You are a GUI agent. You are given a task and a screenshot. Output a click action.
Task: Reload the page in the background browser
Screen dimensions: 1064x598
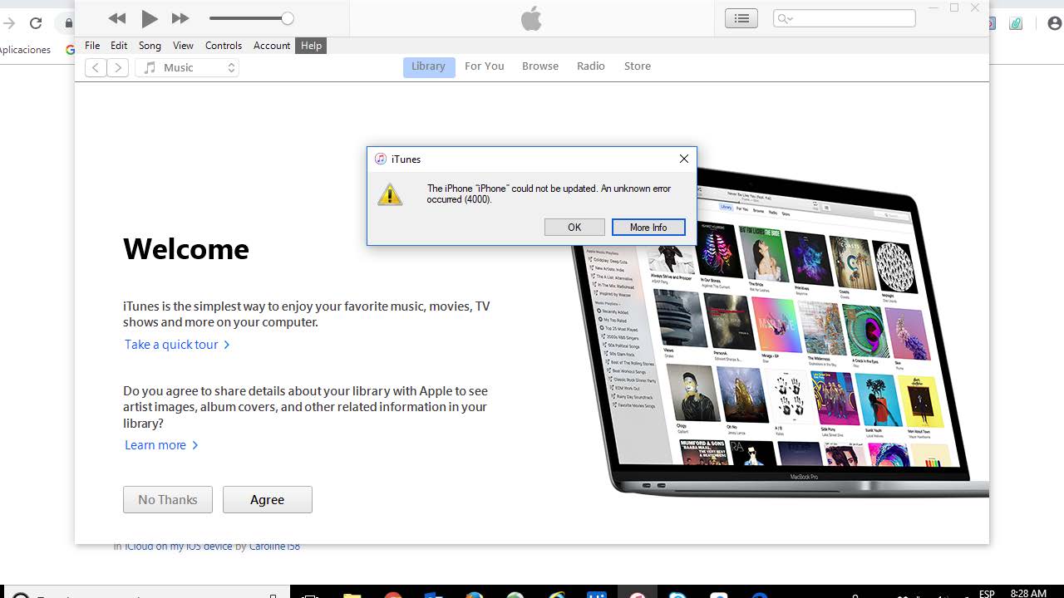click(35, 23)
